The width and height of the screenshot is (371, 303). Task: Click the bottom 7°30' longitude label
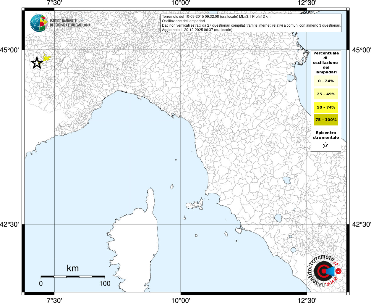click(54, 300)
